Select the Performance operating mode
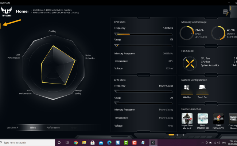Image resolution: width=237 pixels, height=146 pixels. click(53, 127)
